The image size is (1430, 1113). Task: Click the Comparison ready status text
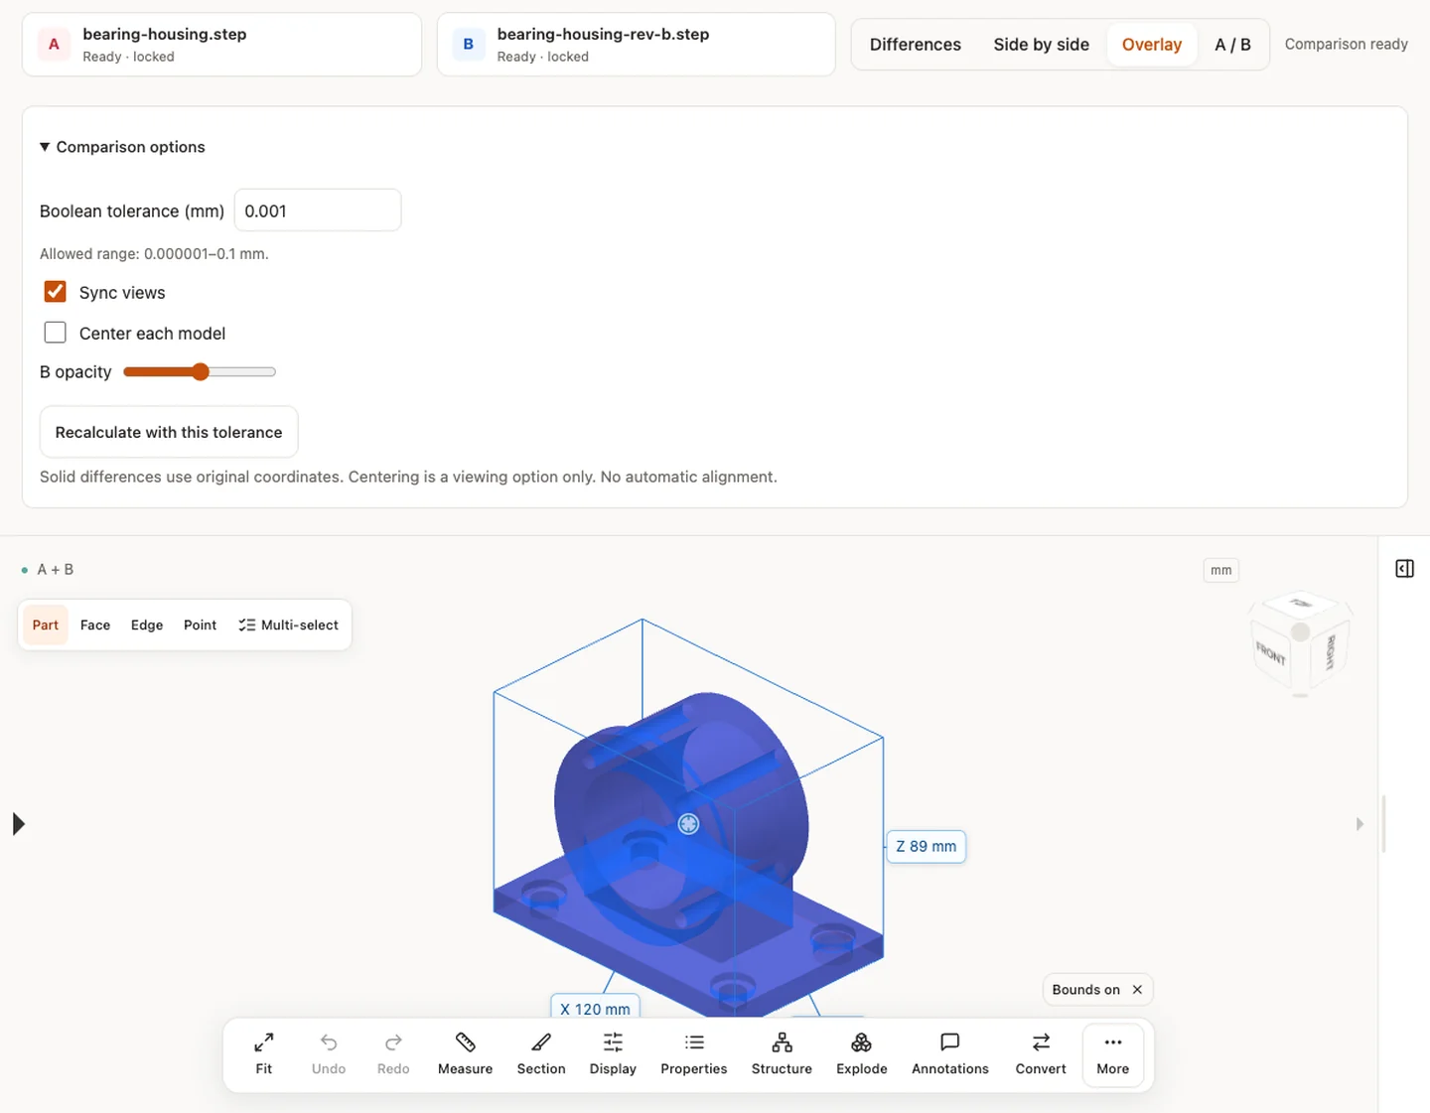point(1347,44)
